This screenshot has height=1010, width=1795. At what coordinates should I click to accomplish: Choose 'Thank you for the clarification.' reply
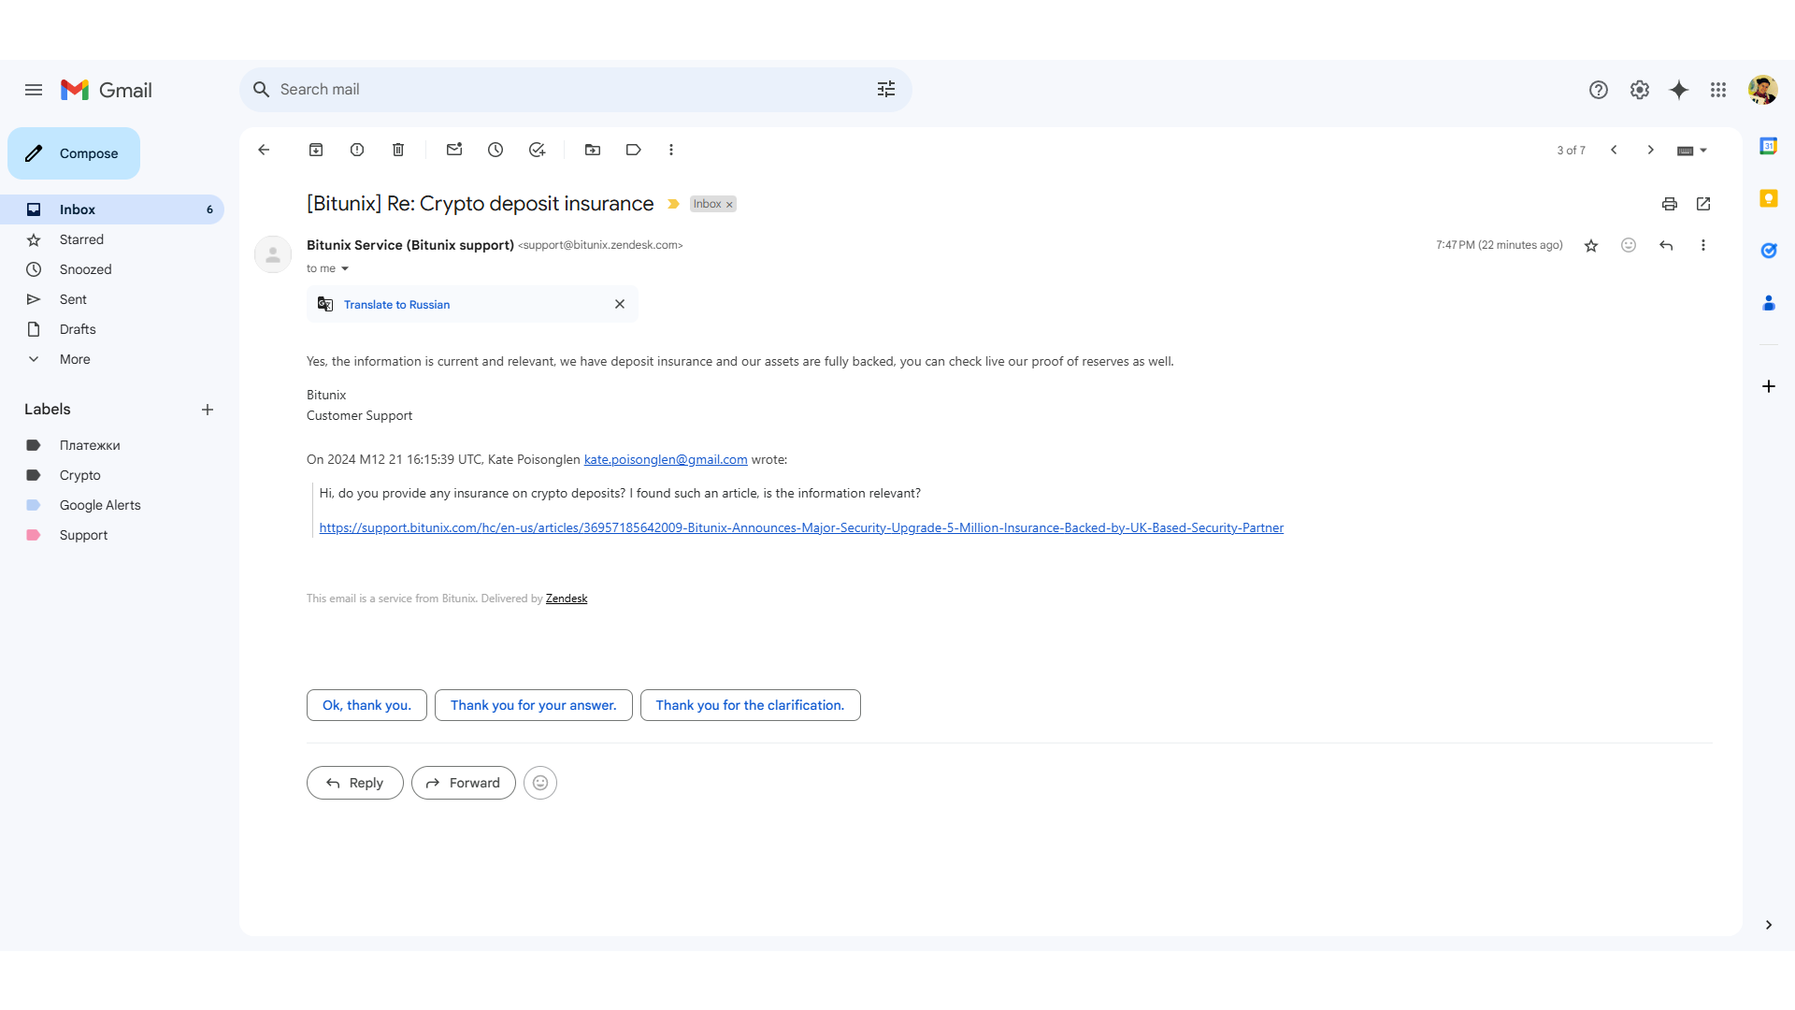coord(750,705)
